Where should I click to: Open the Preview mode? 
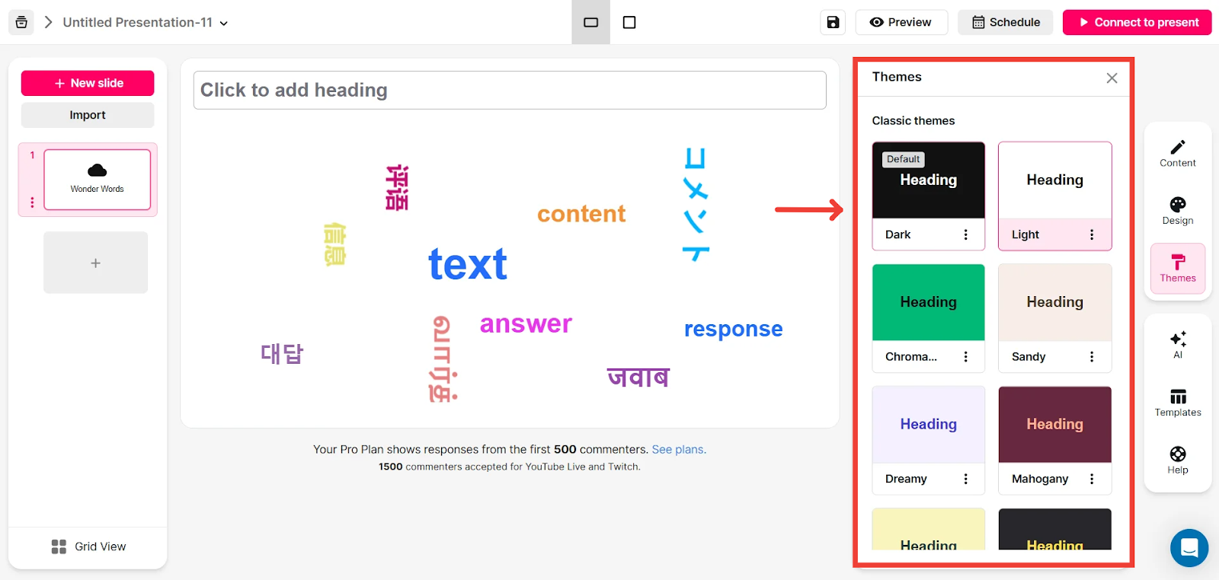tap(901, 22)
